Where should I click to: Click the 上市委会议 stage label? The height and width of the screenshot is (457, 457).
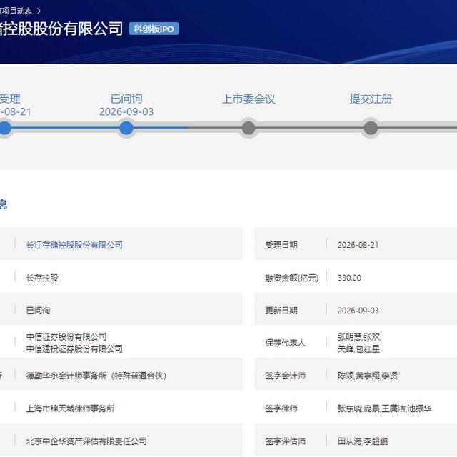248,99
